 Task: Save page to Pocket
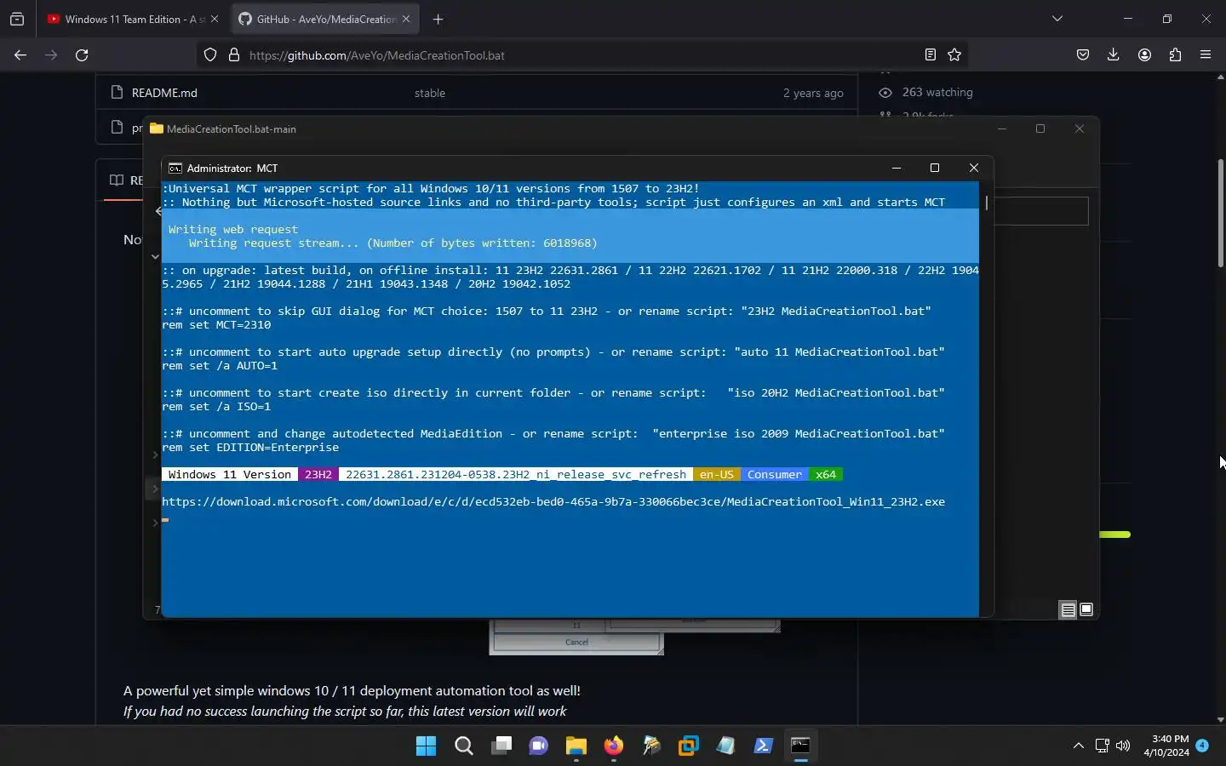pyautogui.click(x=1083, y=55)
